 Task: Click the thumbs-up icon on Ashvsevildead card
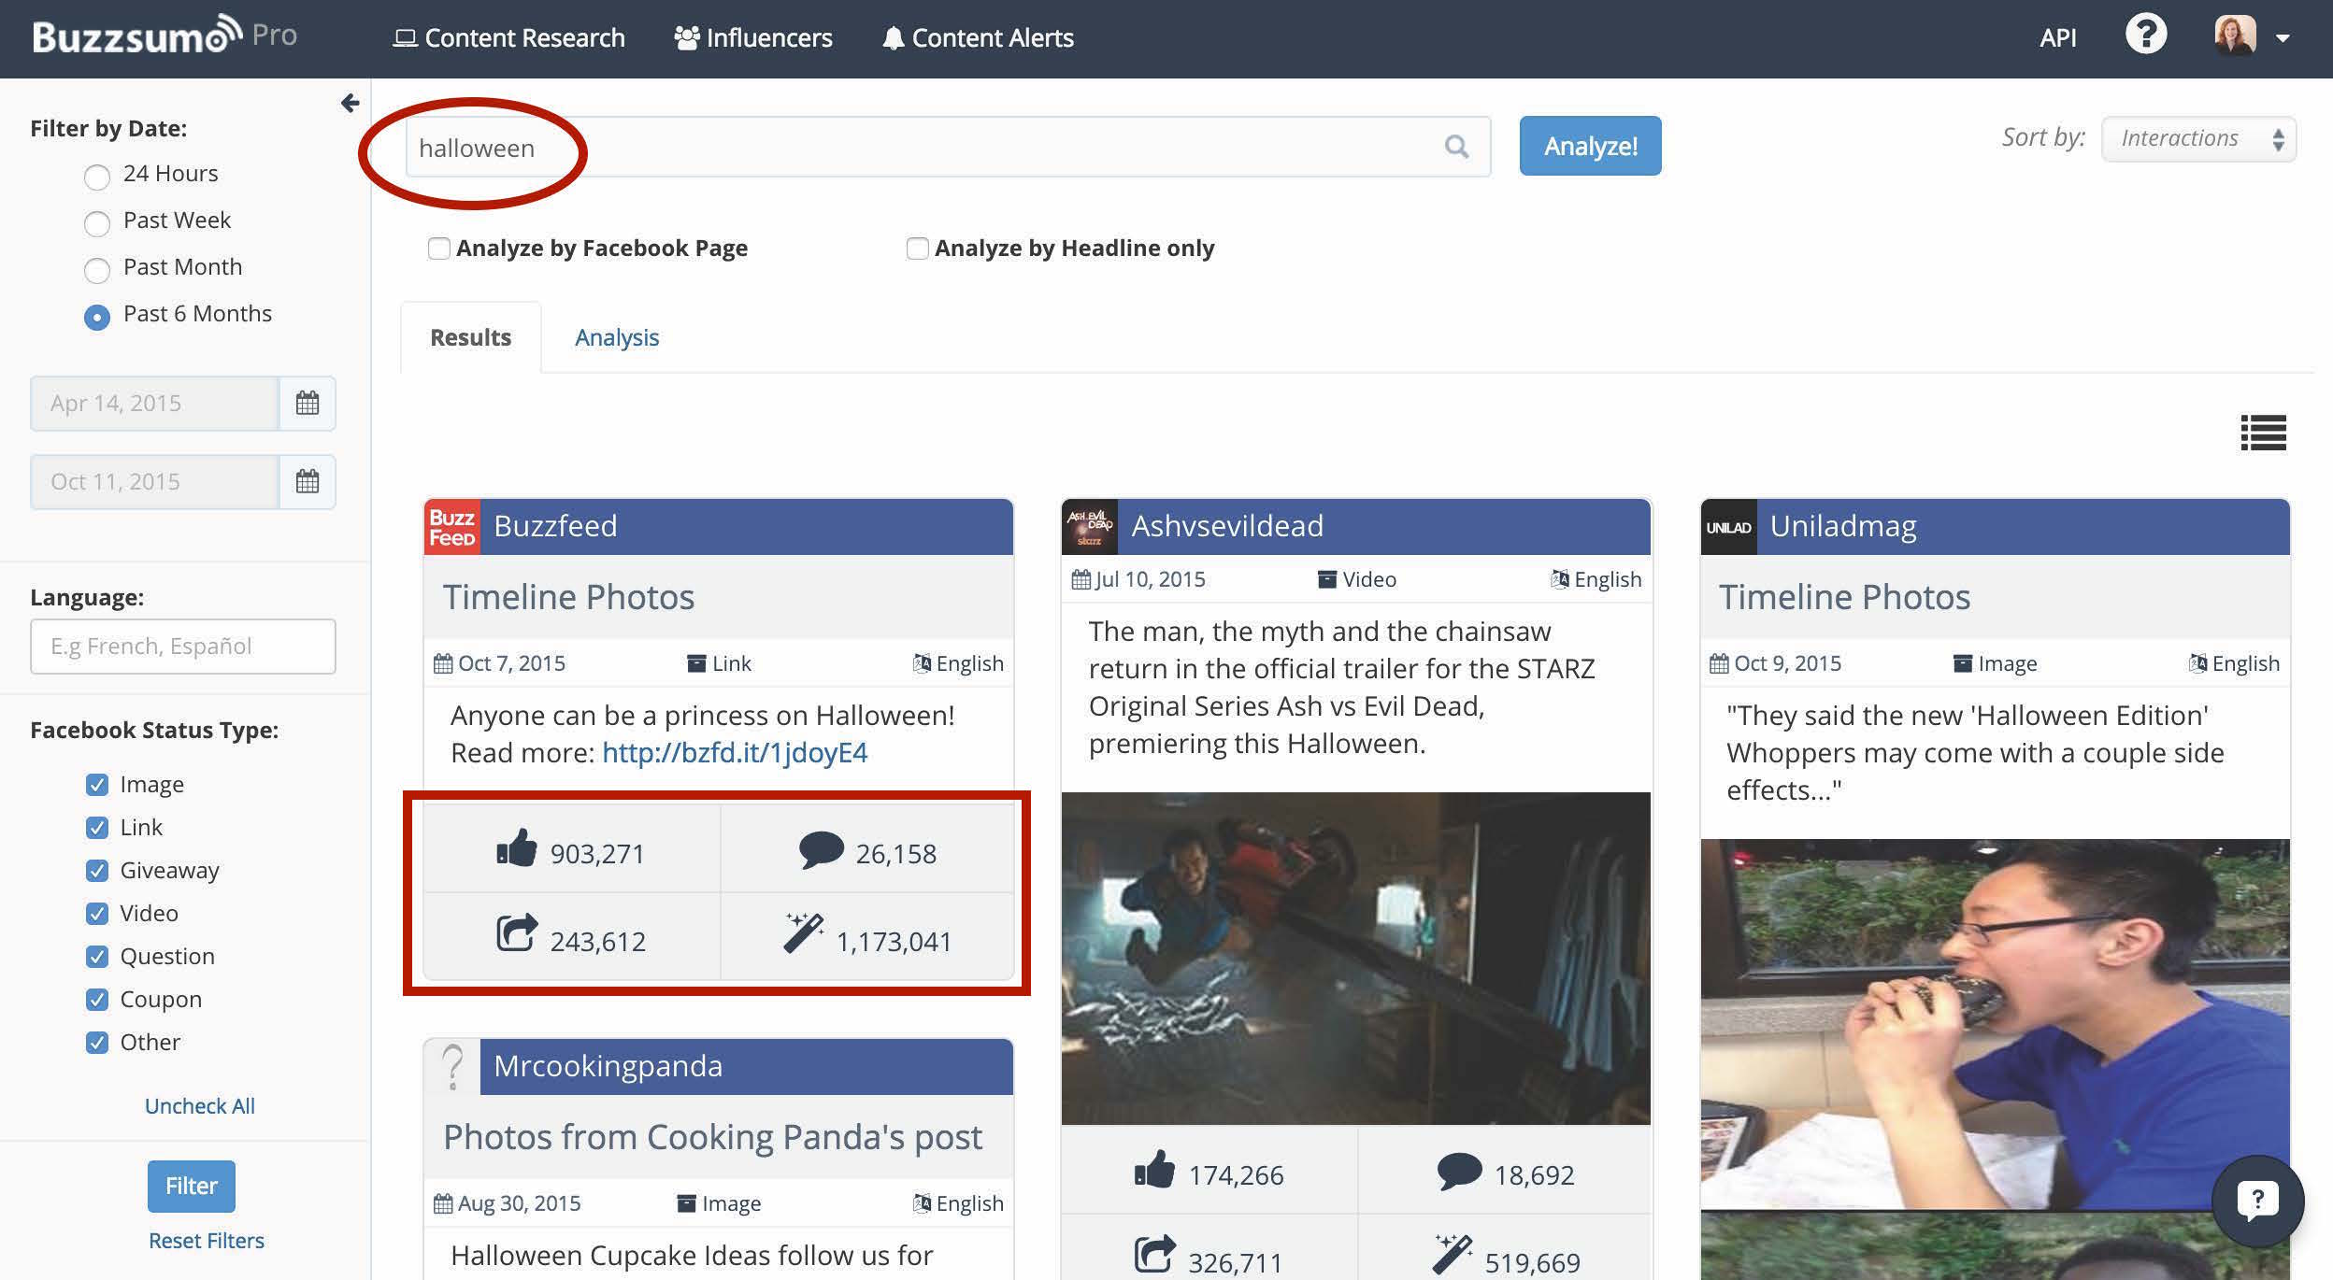coord(1155,1169)
